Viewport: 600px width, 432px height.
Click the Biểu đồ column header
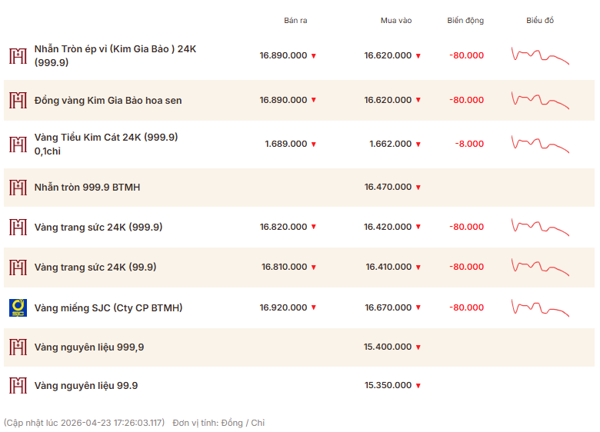pos(540,21)
